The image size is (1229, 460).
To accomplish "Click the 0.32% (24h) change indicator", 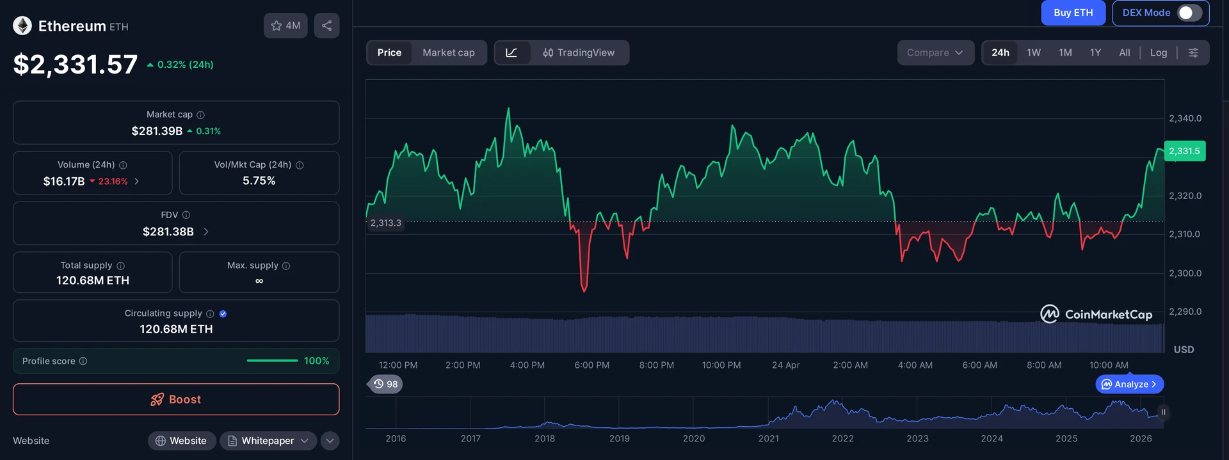I will 181,65.
